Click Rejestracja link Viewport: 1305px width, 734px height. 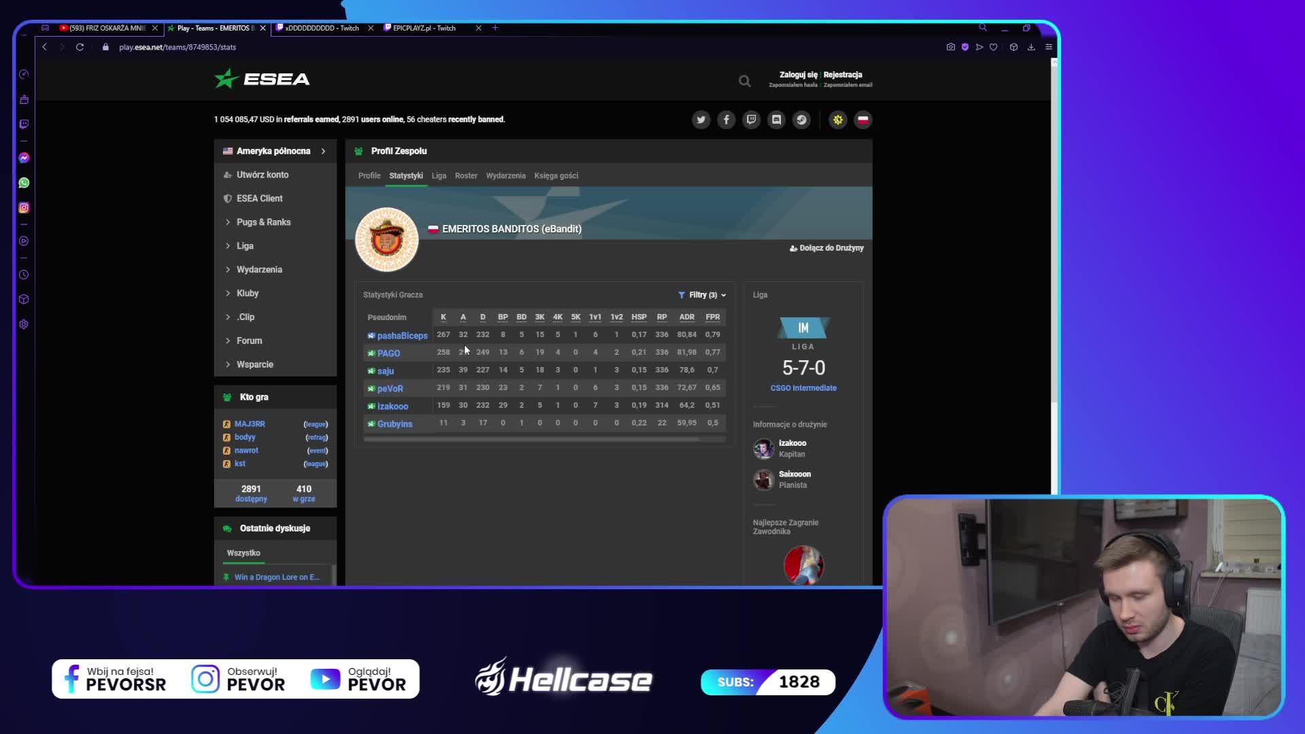(x=843, y=75)
